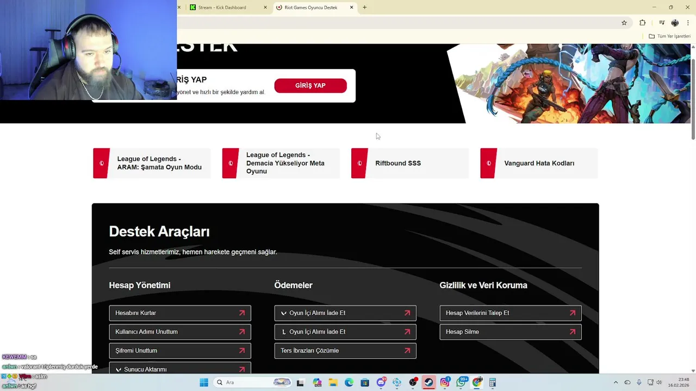Close the Riot Games Oyuncu Destek tab
The width and height of the screenshot is (696, 391).
[351, 8]
